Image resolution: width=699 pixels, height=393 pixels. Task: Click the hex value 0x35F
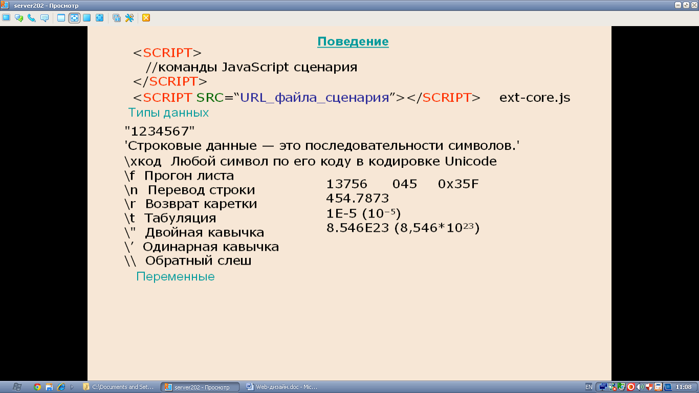(458, 184)
